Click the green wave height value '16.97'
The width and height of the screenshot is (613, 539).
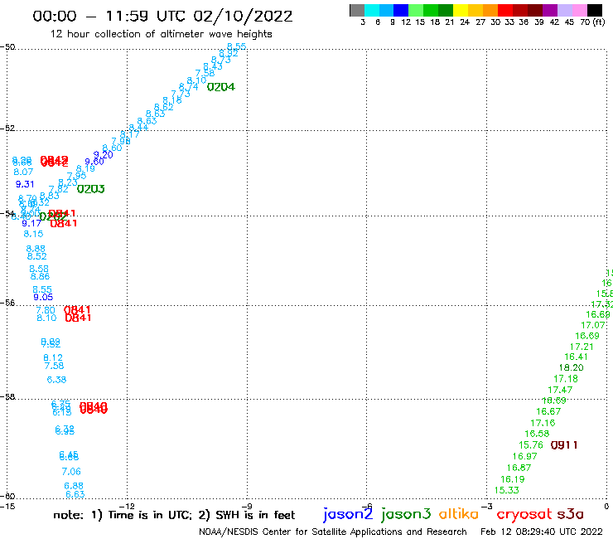click(x=524, y=456)
